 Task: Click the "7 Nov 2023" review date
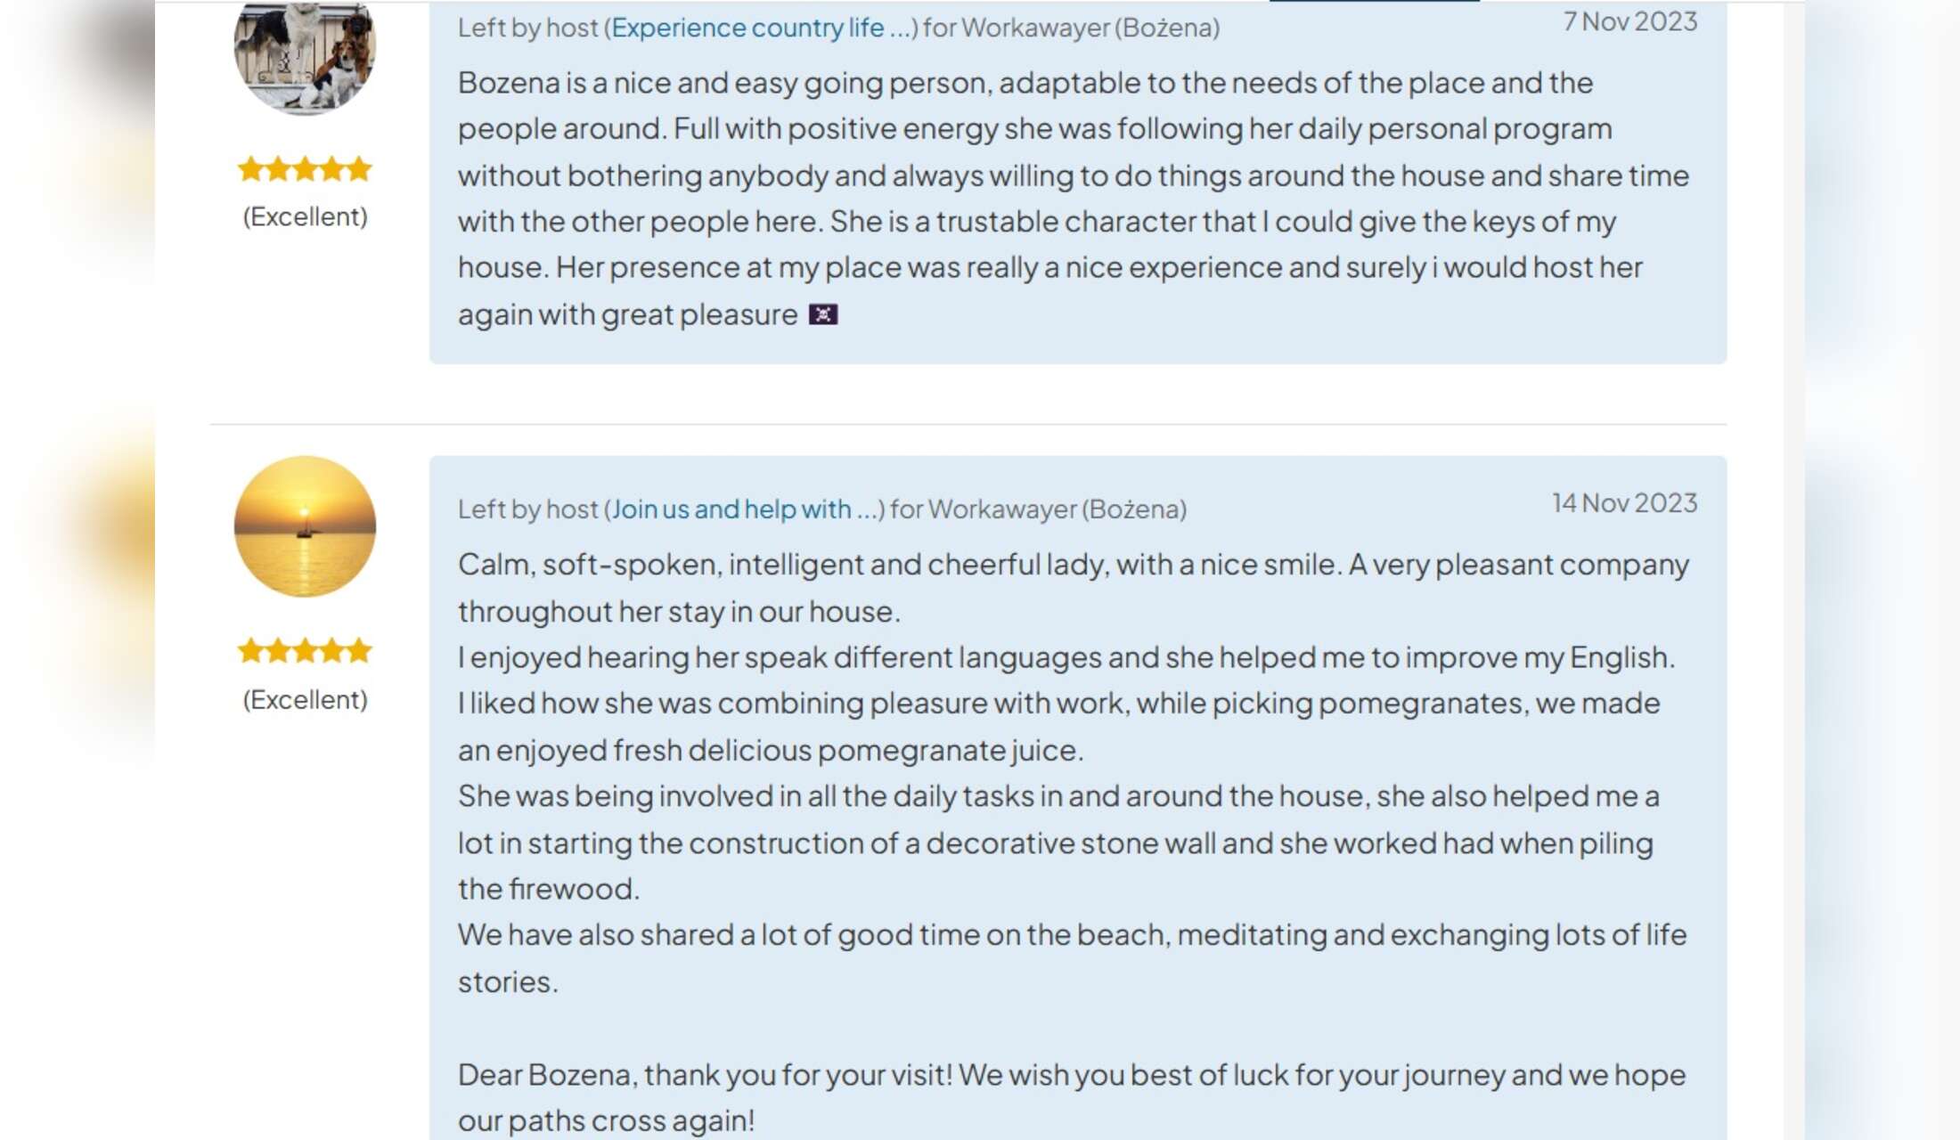coord(1629,21)
